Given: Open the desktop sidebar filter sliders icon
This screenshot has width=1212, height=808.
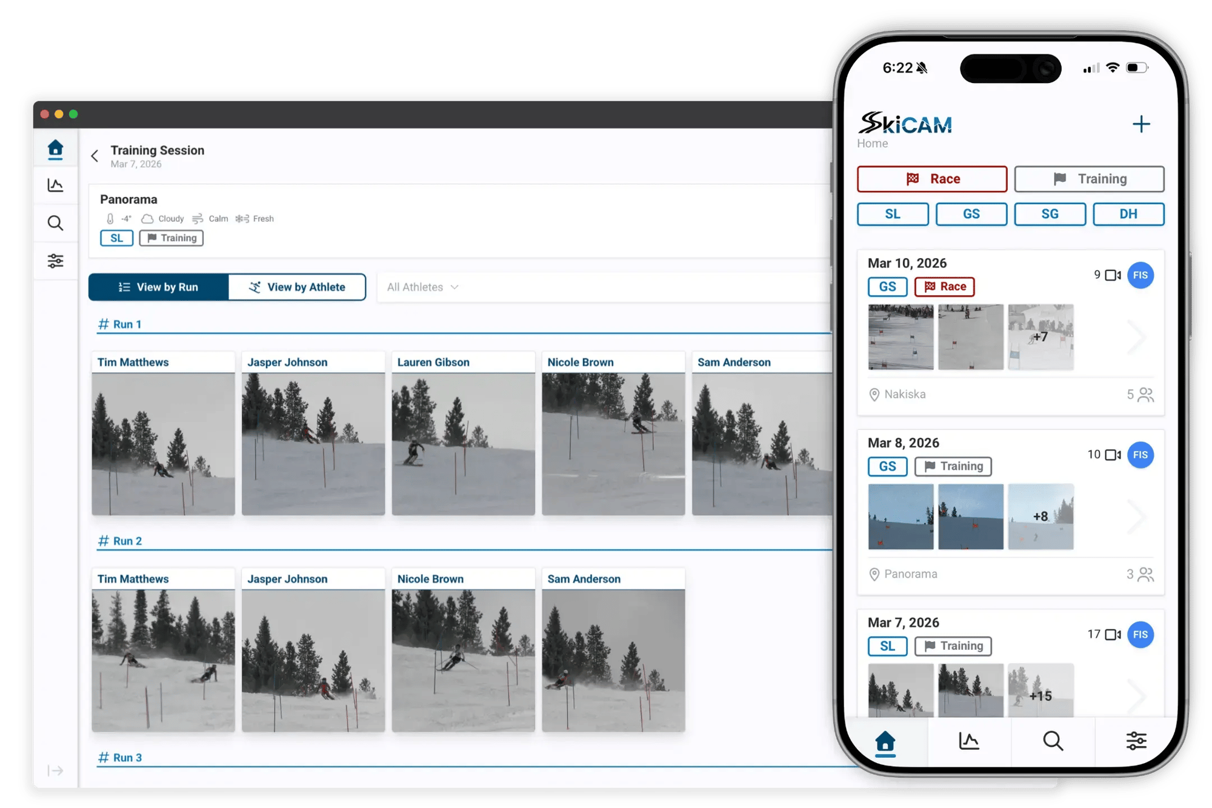Looking at the screenshot, I should click(x=55, y=261).
